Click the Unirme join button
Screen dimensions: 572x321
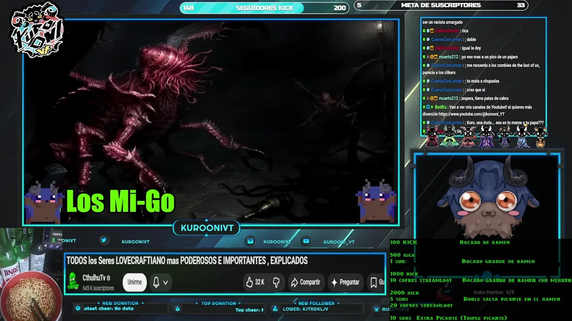tap(135, 282)
